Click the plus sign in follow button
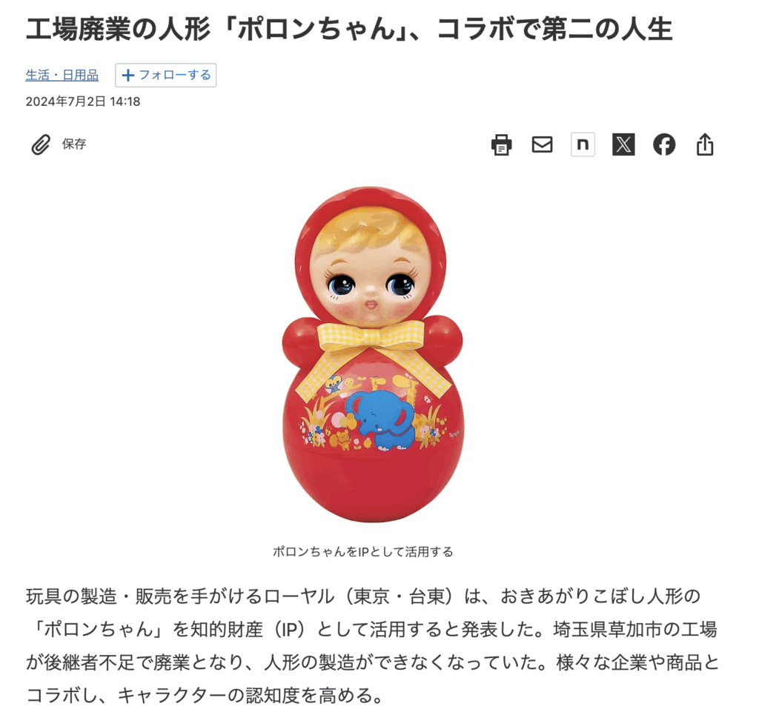Viewport: 759px width, 712px height. pos(127,75)
